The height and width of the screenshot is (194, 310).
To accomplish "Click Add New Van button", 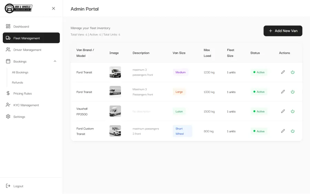I will (x=283, y=31).
